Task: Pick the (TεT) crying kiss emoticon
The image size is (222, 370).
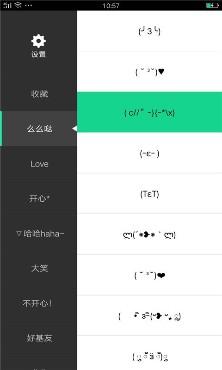Action: (149, 194)
